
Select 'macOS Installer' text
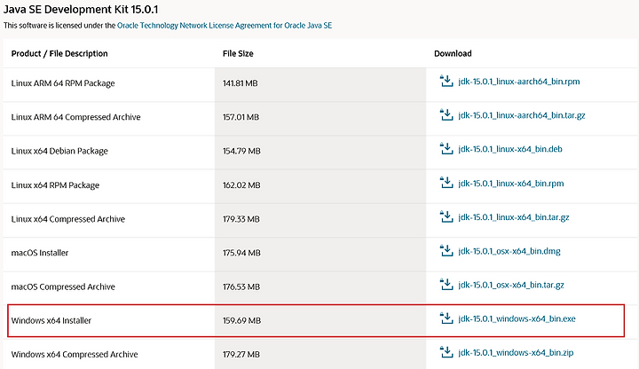tap(40, 253)
